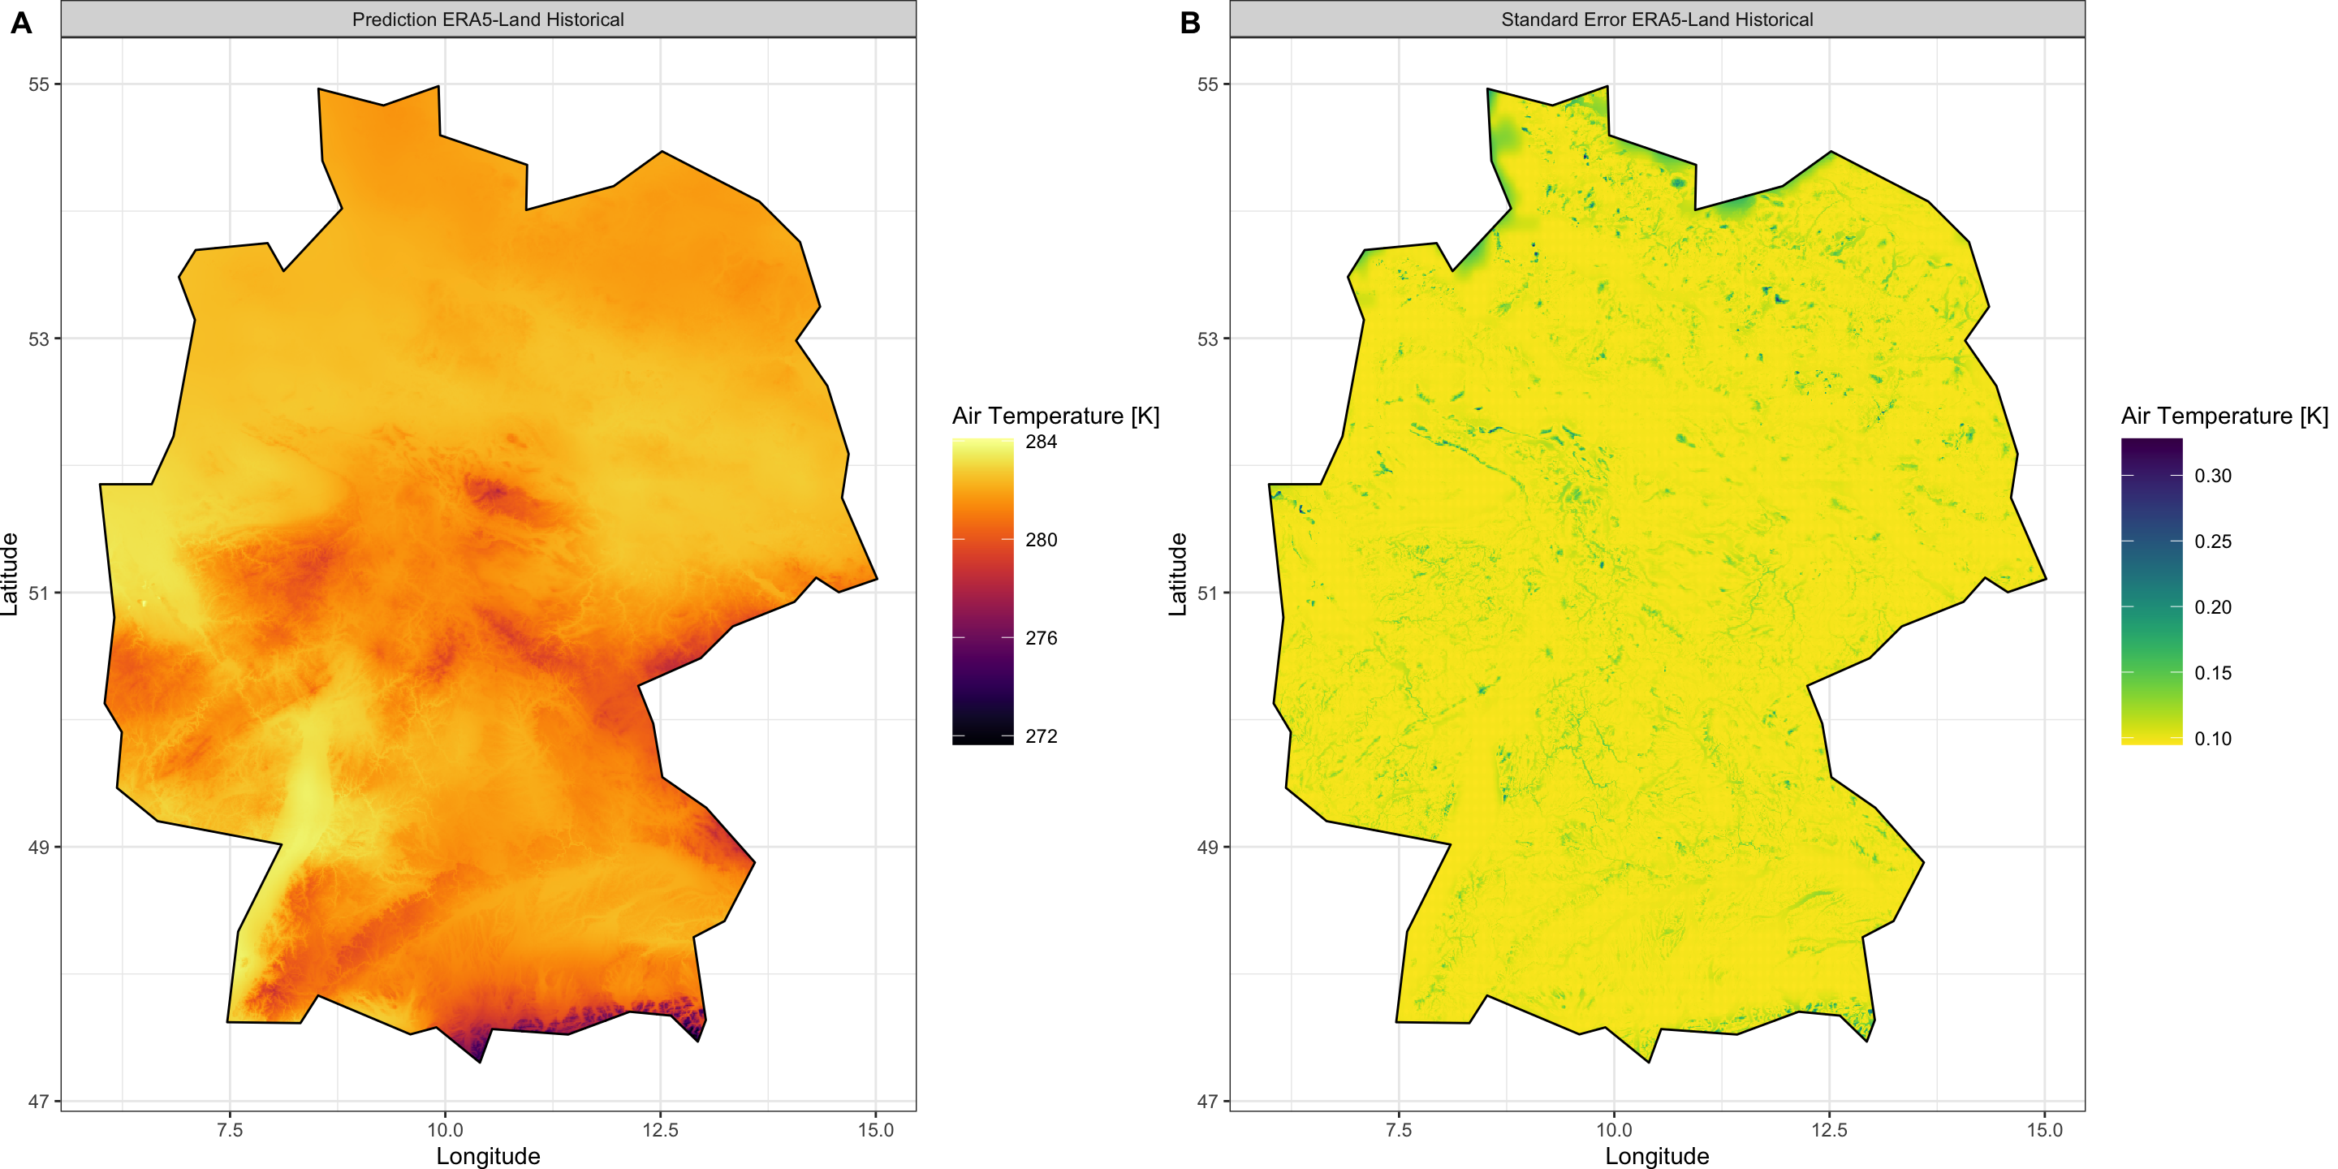2338x1169 pixels.
Task: Click the 55 latitude tick on right map
Action: (1207, 84)
